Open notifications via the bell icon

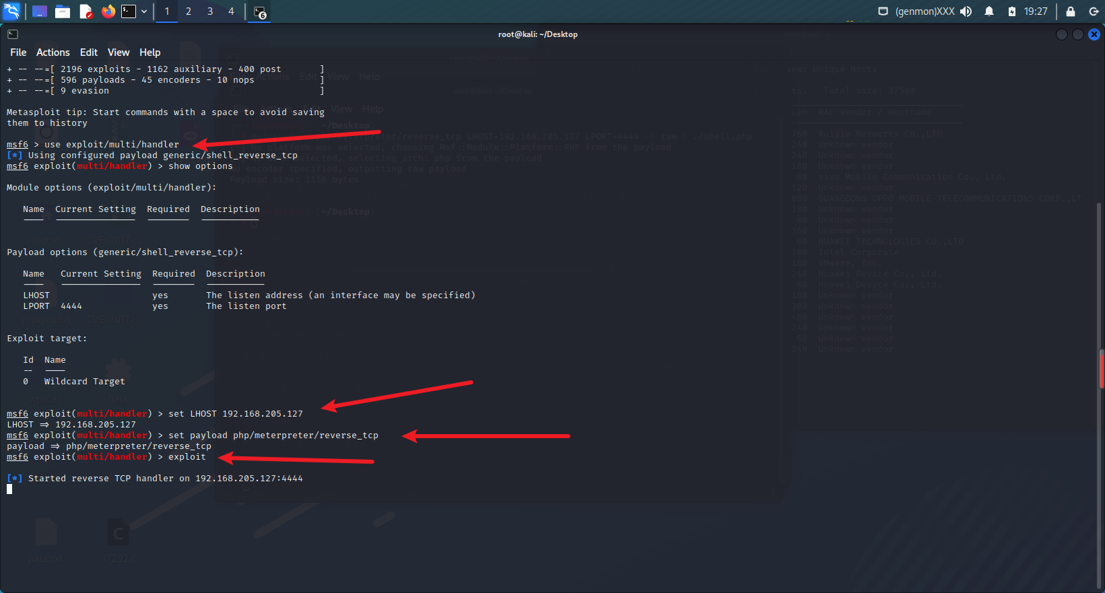[989, 11]
